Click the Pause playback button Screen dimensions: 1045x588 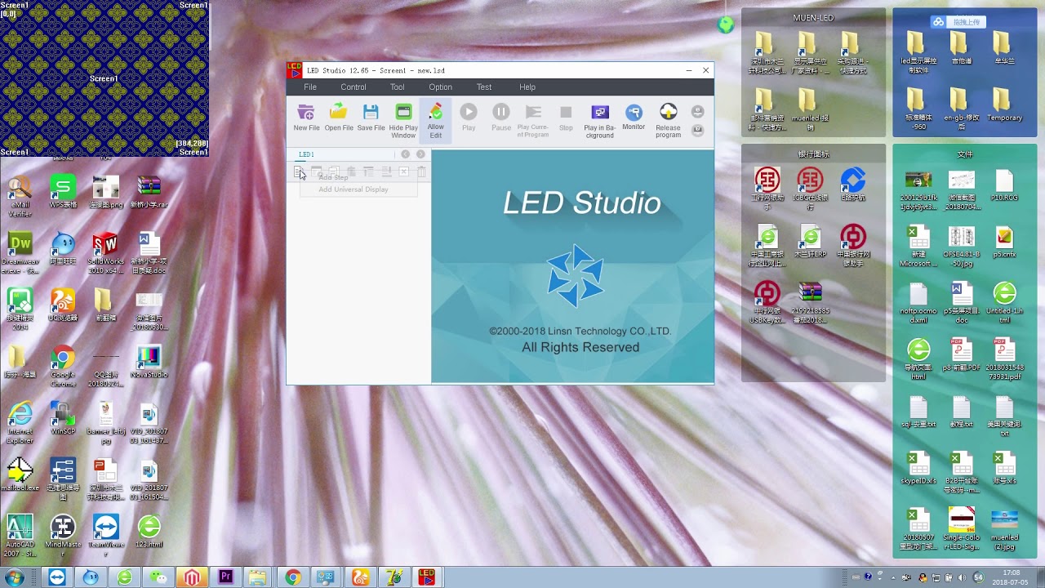(x=501, y=118)
